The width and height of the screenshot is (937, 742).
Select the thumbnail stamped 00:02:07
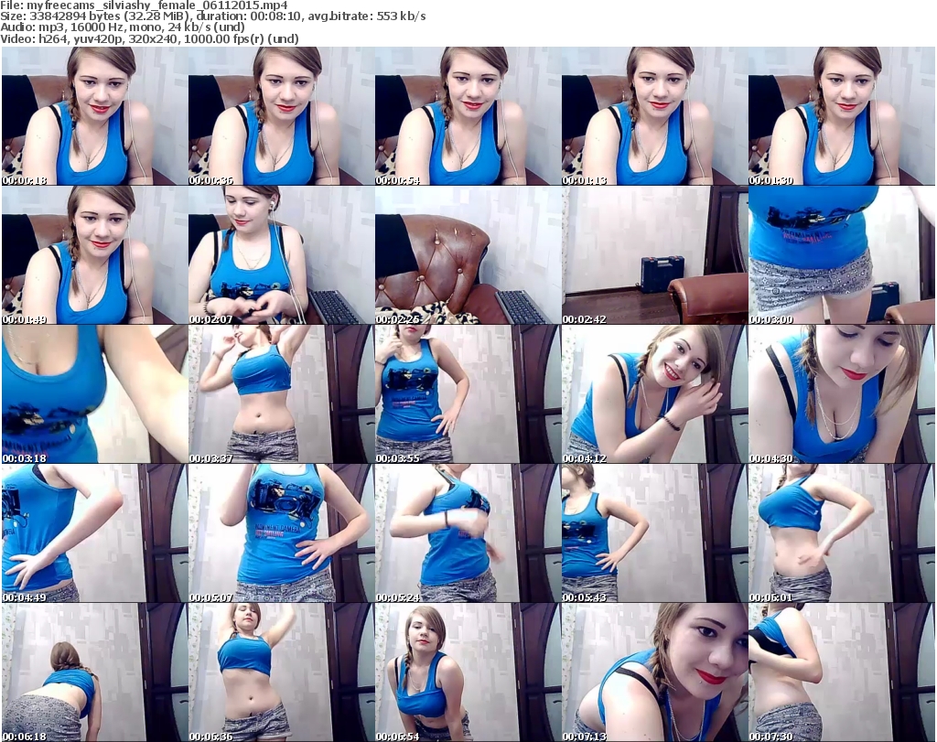click(281, 255)
